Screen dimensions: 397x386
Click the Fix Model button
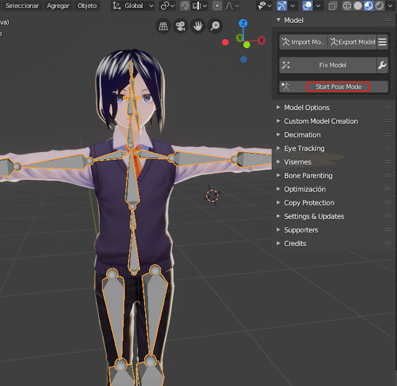coord(328,65)
